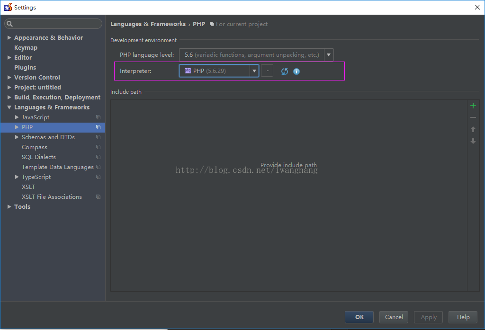Screen dimensions: 485x330
Task: Click the reload interpreter info icon
Action: 285,71
